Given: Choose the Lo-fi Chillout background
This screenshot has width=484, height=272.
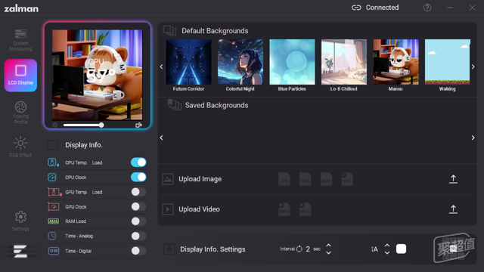Looking at the screenshot, I should 344,62.
